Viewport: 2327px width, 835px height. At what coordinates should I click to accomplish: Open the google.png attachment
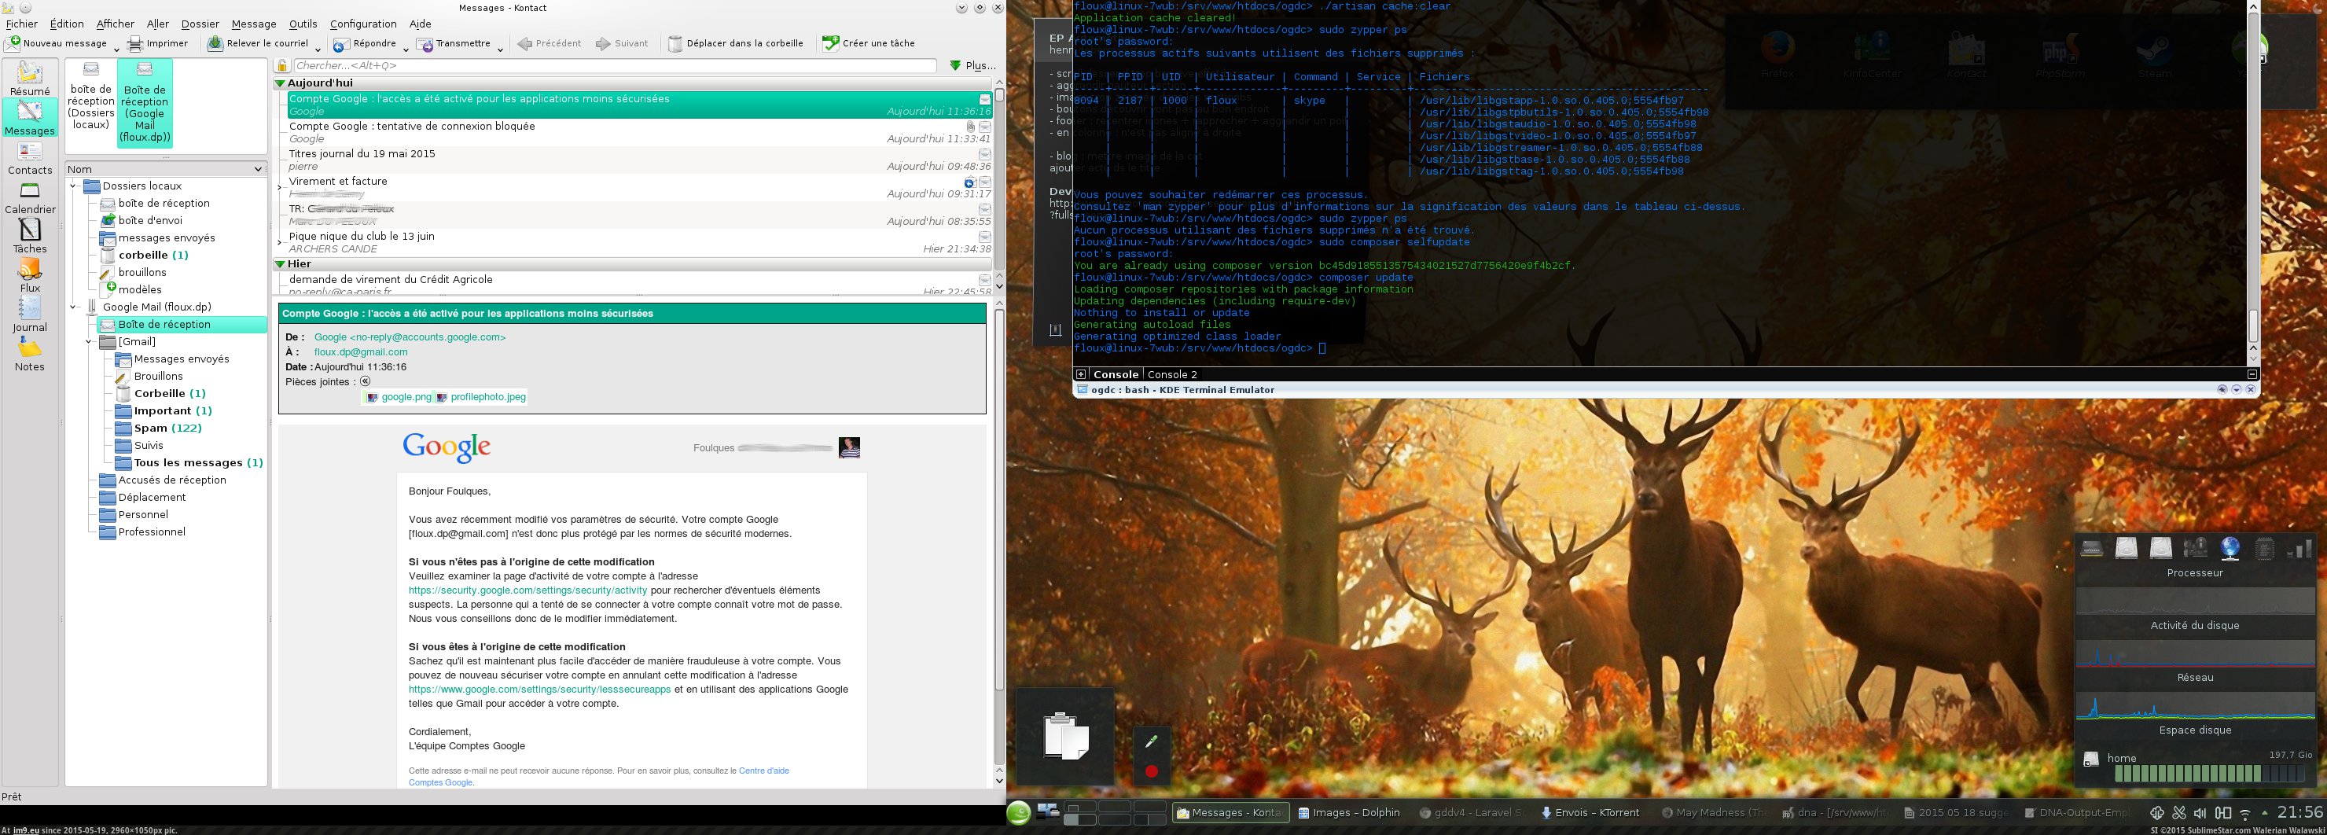tap(405, 397)
